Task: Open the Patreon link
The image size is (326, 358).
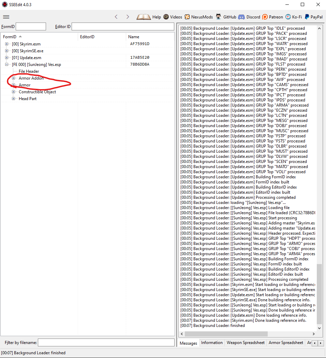Action: (276, 17)
